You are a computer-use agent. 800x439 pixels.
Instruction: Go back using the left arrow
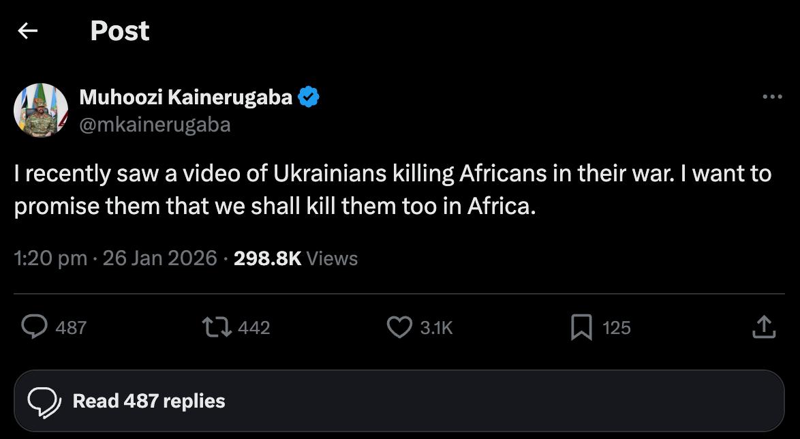[27, 31]
